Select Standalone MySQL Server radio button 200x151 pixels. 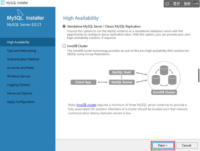coord(64,26)
